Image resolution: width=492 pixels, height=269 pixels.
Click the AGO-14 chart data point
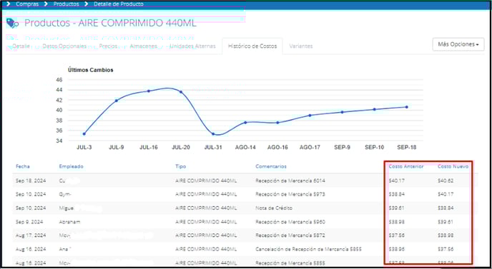click(x=245, y=123)
